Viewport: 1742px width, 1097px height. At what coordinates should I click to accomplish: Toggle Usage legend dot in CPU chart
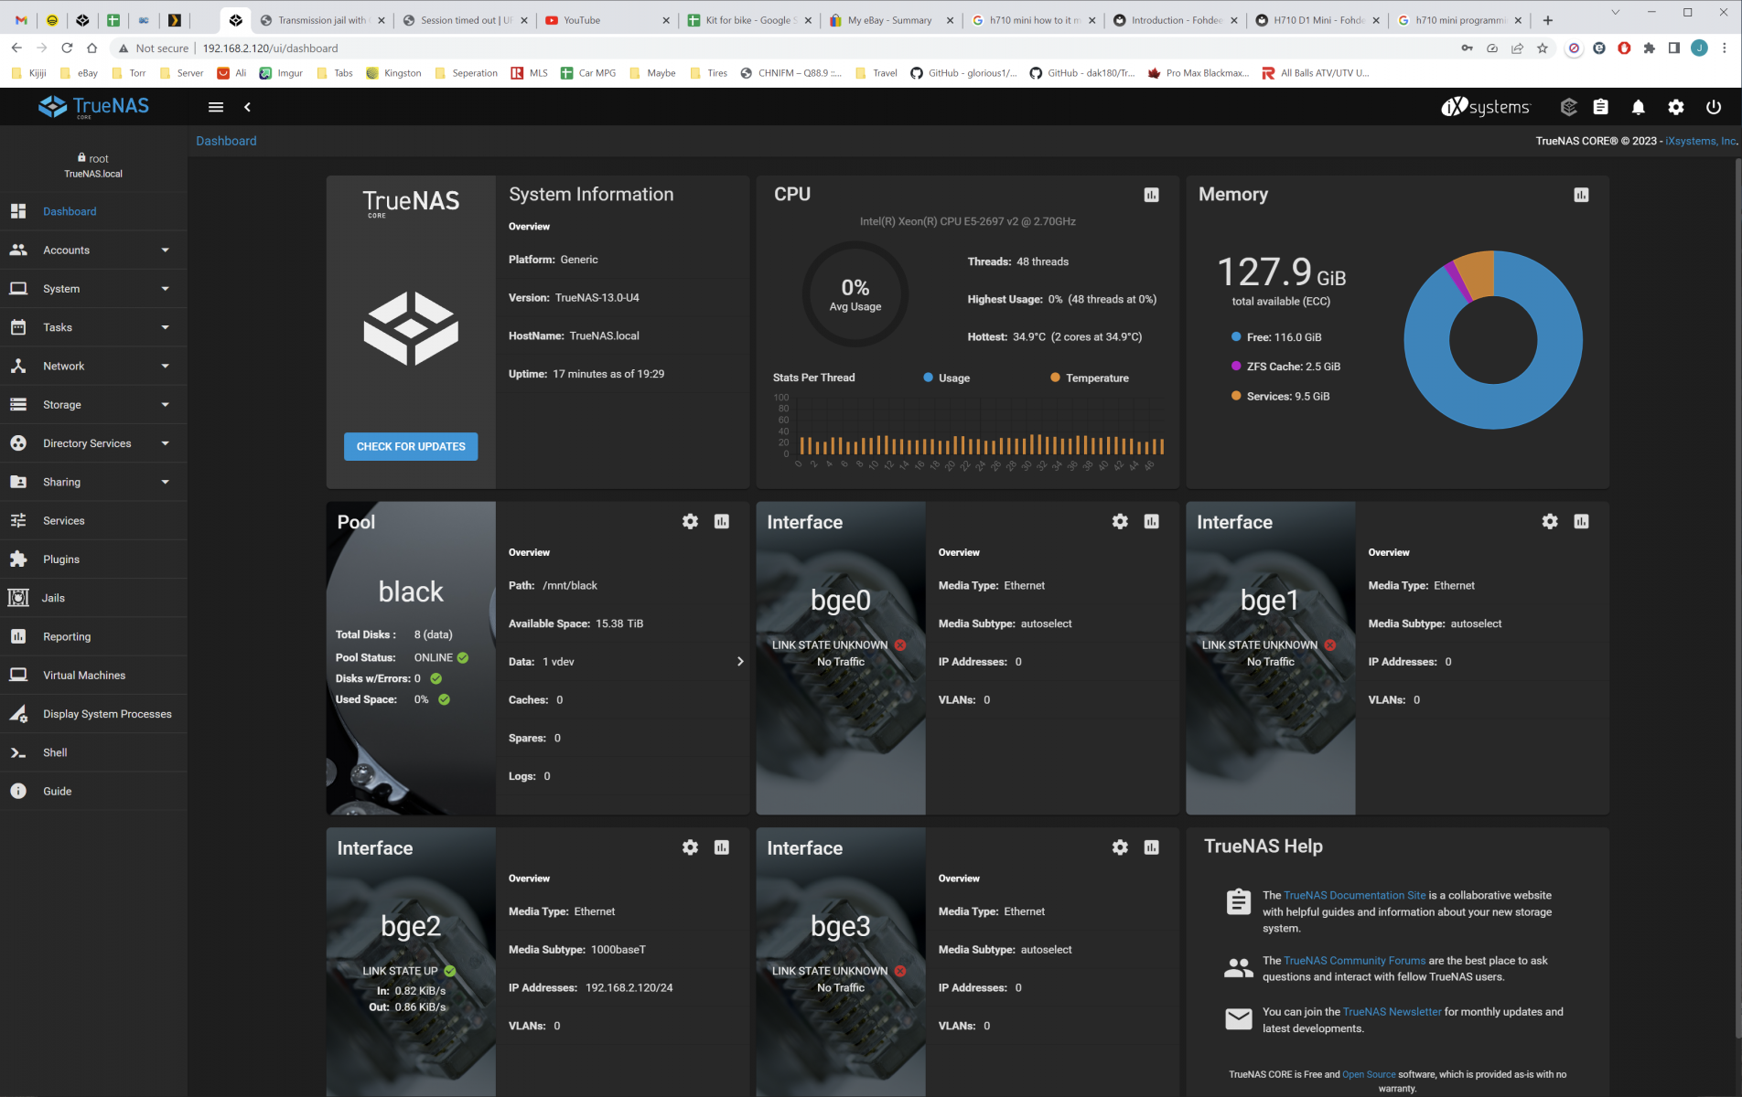(x=929, y=378)
